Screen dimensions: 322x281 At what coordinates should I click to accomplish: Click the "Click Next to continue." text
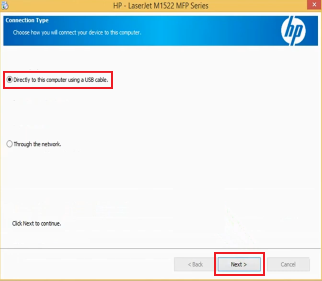tap(37, 223)
